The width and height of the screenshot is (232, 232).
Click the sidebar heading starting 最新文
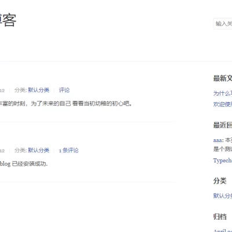tap(223, 78)
